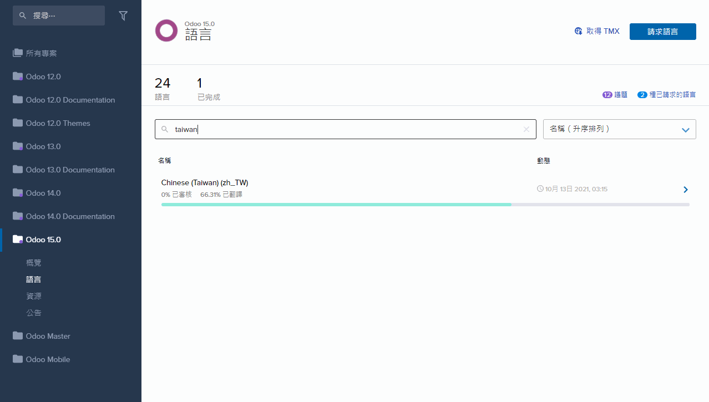Open the 取得 TMX link
This screenshot has height=402, width=709.
604,31
